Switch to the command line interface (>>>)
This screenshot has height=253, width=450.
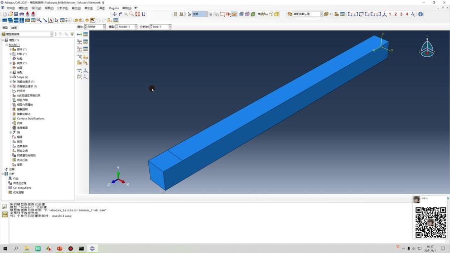point(5,215)
